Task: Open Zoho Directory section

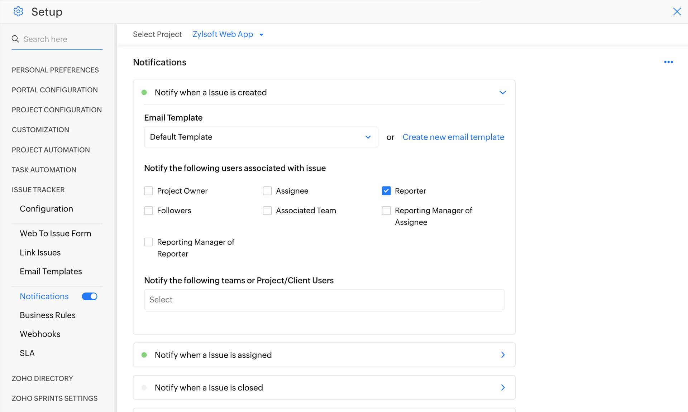Action: pyautogui.click(x=42, y=378)
